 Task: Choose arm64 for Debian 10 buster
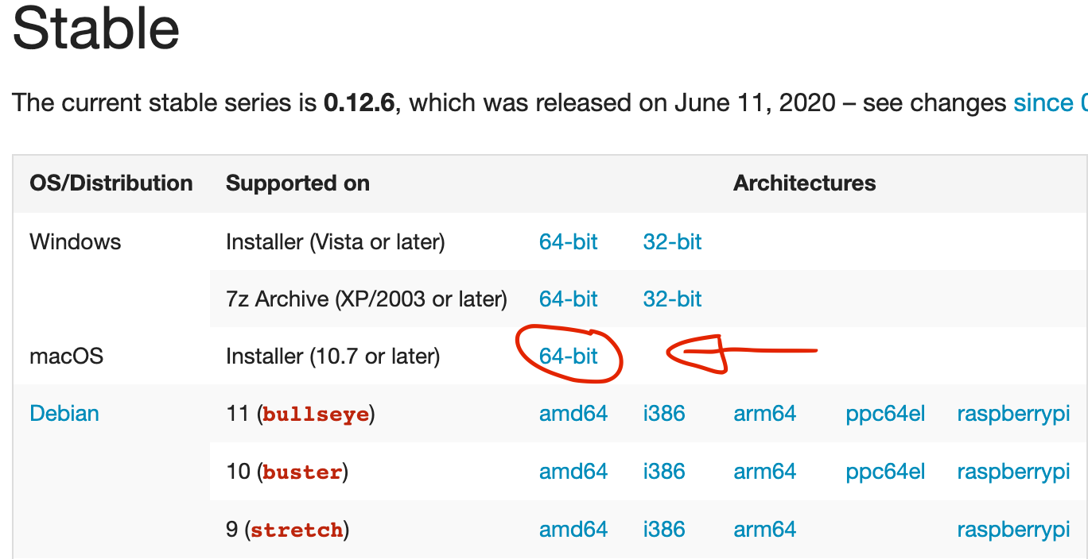765,471
